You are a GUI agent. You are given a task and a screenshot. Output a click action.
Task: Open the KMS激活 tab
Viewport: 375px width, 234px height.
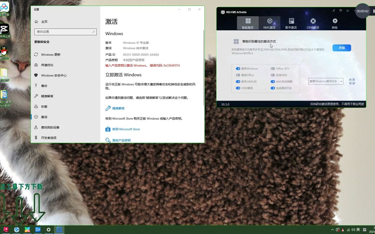pyautogui.click(x=270, y=23)
